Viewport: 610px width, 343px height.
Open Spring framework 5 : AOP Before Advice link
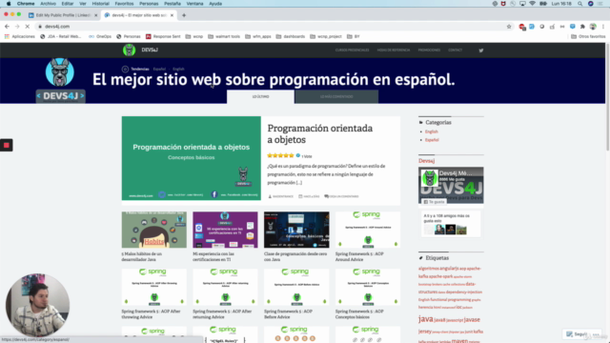(x=288, y=314)
